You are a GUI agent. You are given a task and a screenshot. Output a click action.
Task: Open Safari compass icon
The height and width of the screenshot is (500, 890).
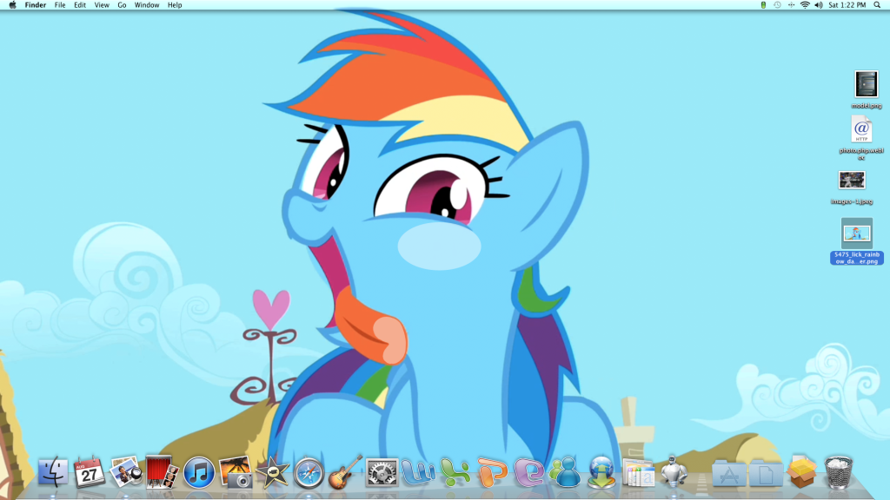(x=309, y=473)
